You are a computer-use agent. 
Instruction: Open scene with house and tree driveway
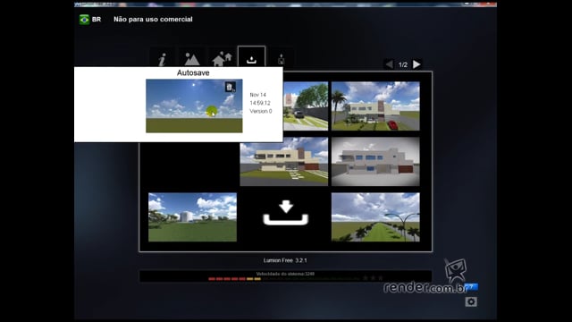click(306, 106)
